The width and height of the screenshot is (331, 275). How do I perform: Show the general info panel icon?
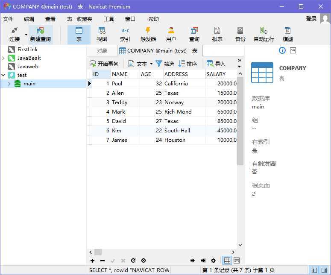coord(282,50)
